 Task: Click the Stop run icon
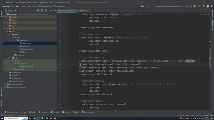(x=199, y=6)
